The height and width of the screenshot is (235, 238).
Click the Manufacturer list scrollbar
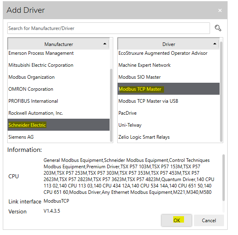point(111,105)
